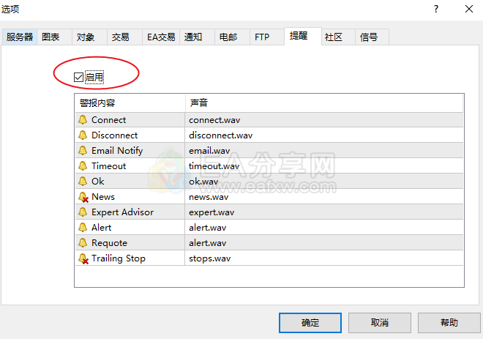Viewport: 483px width, 339px height.
Task: Select the FTP tab
Action: 267,37
